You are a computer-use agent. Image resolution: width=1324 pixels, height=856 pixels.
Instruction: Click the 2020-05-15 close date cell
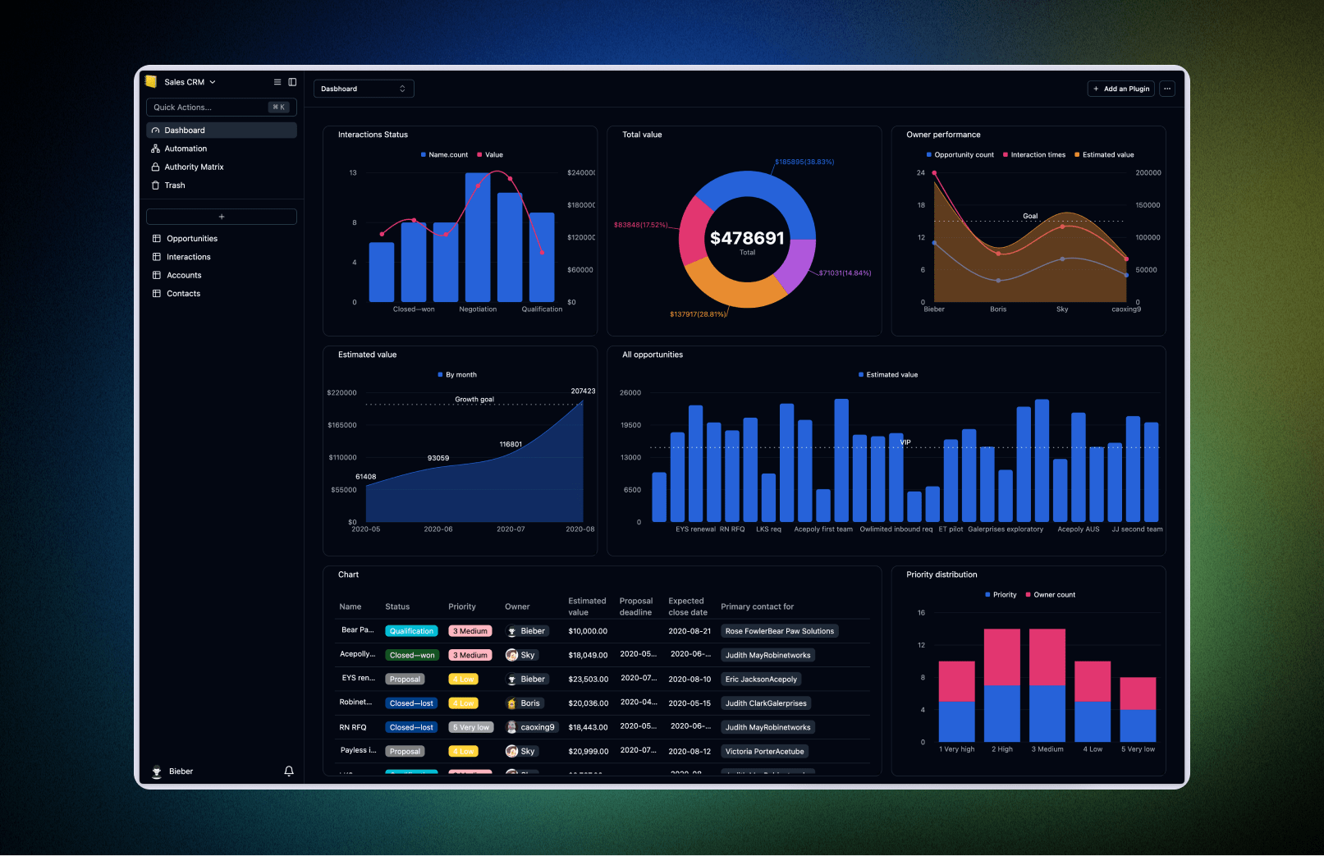[689, 703]
